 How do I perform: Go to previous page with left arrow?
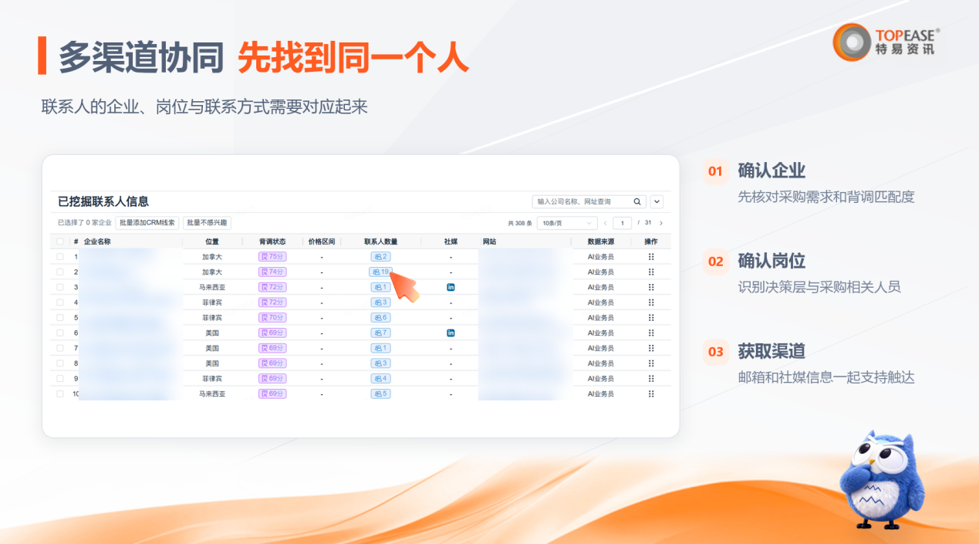[x=605, y=223]
